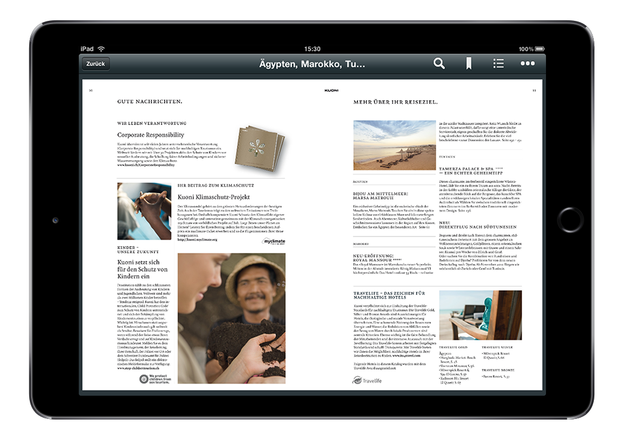Tap the Travelife logo at page bottom
623x447 pixels.
pyautogui.click(x=367, y=380)
